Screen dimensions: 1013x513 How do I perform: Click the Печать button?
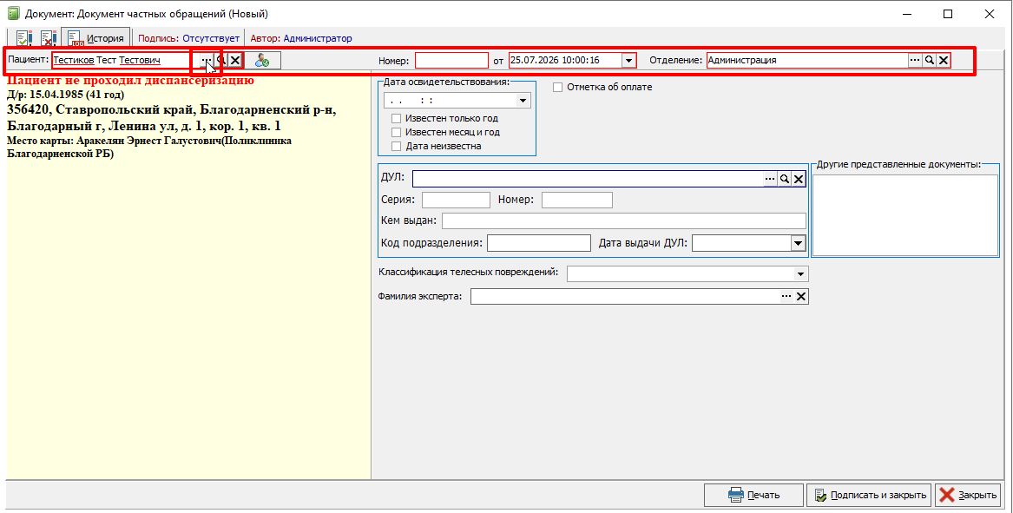[x=754, y=495]
